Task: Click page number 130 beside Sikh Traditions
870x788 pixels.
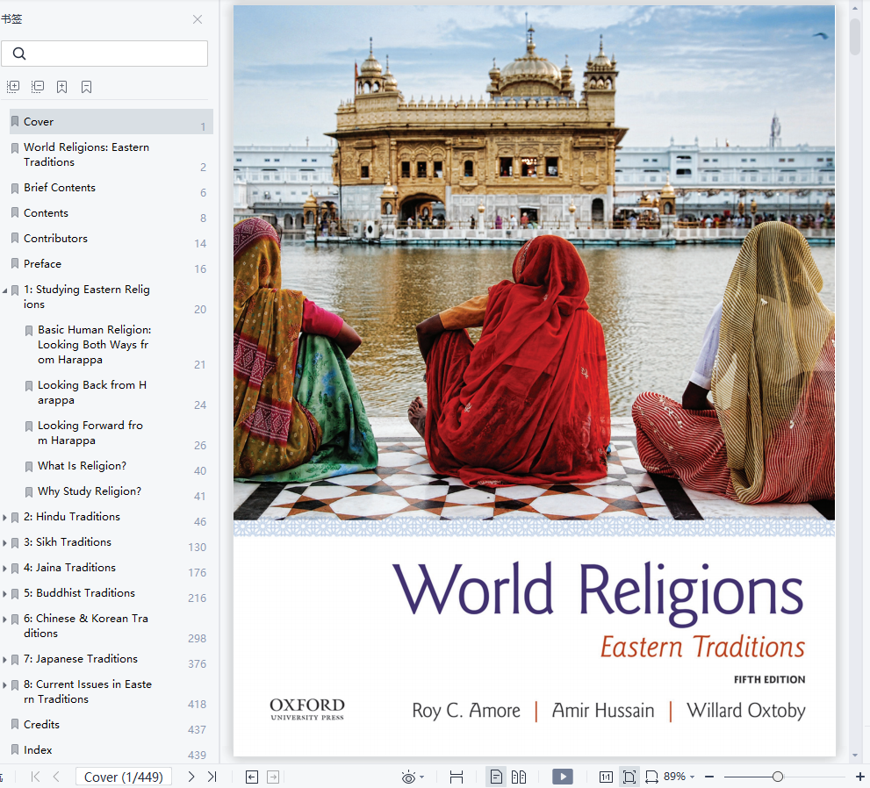Action: click(x=197, y=548)
